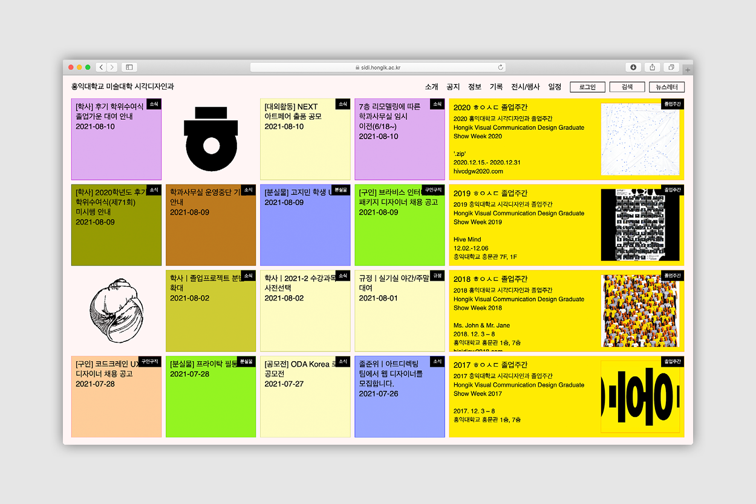Open Safari downloads button

pos(633,67)
